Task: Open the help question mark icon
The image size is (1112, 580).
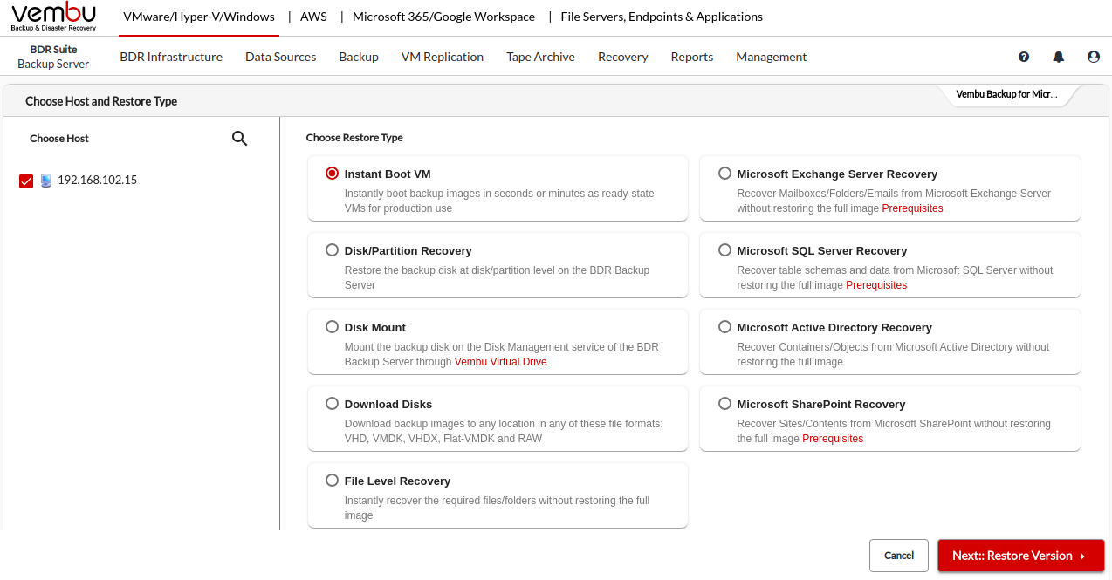Action: point(1024,57)
